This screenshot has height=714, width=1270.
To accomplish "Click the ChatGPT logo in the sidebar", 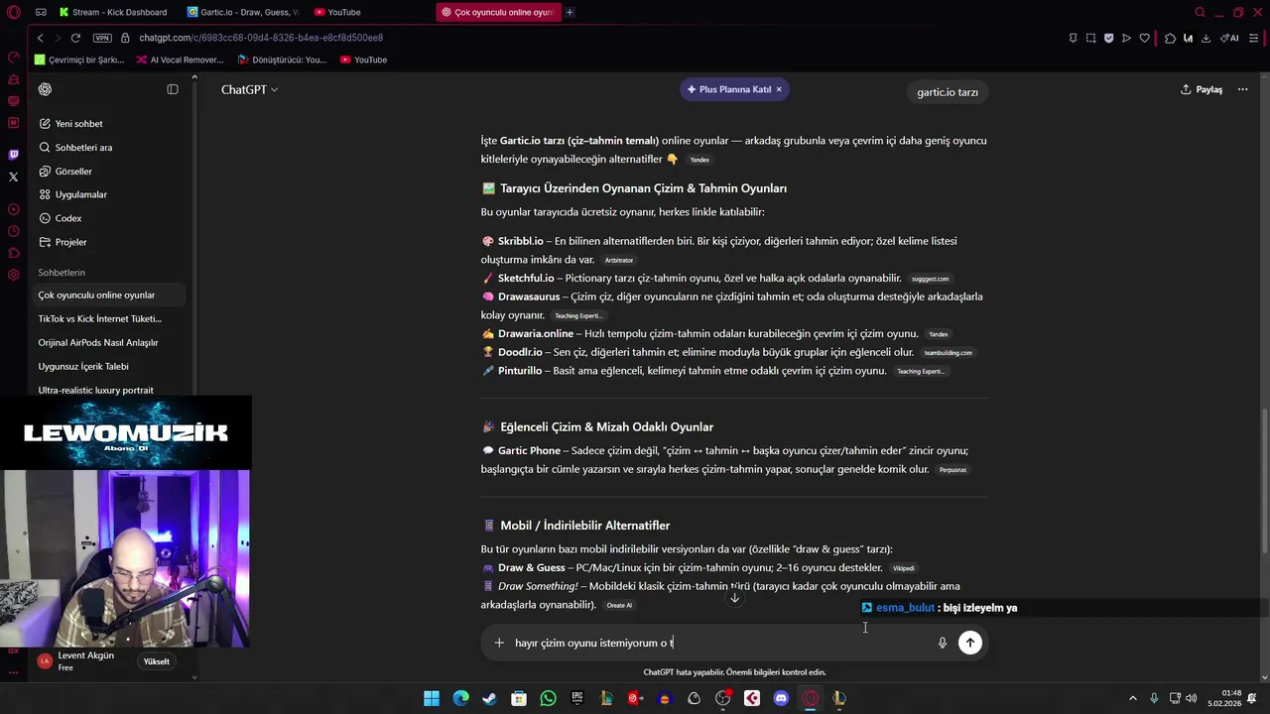I will coord(45,89).
